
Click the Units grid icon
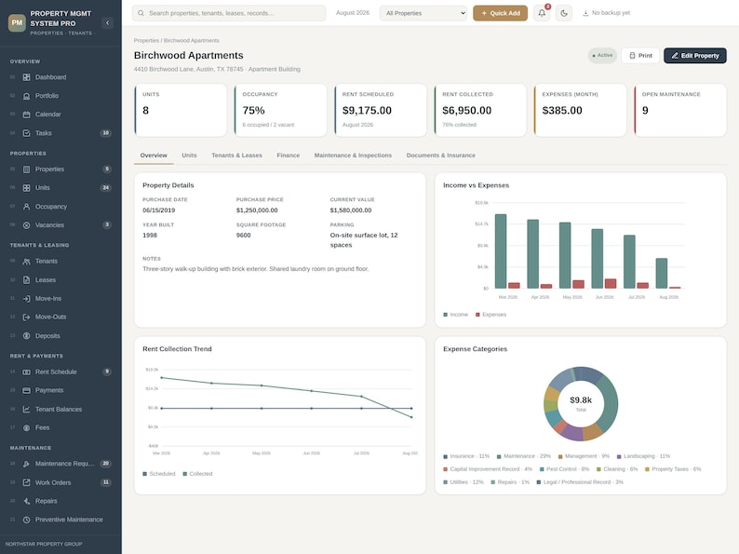(x=26, y=188)
